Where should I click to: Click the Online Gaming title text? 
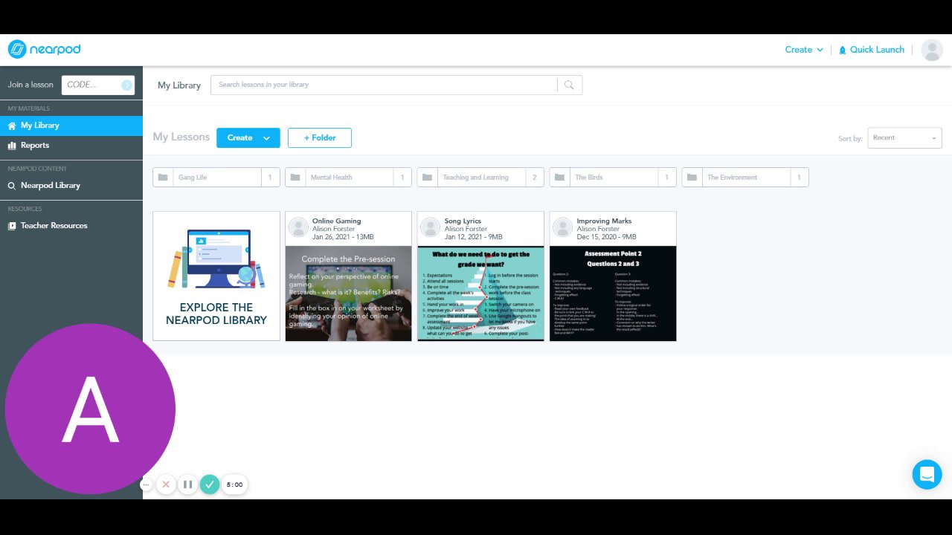pos(336,221)
